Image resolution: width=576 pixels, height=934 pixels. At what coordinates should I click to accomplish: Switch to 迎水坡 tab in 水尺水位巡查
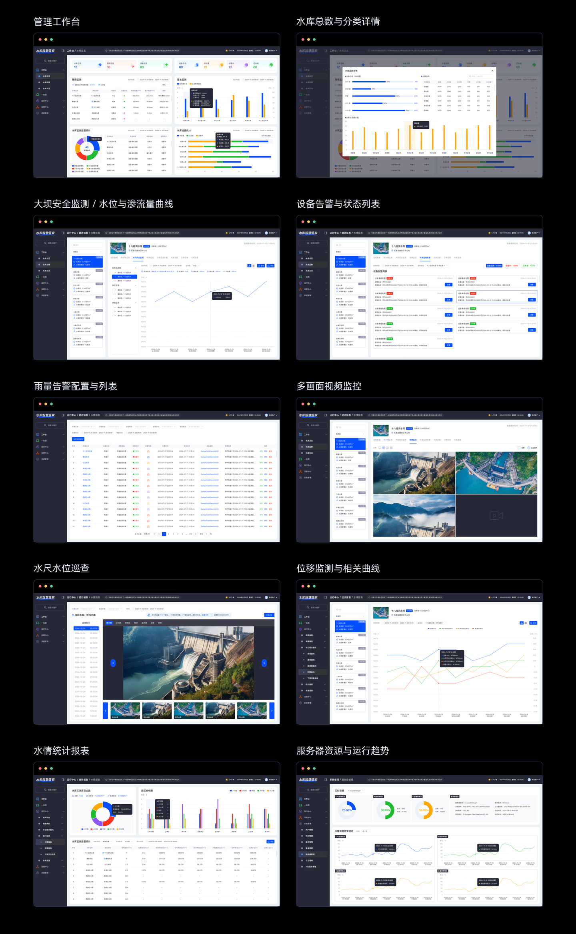coord(118,623)
